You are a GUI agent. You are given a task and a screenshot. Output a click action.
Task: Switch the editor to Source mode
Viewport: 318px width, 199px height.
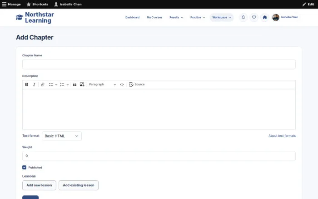pos(137,85)
